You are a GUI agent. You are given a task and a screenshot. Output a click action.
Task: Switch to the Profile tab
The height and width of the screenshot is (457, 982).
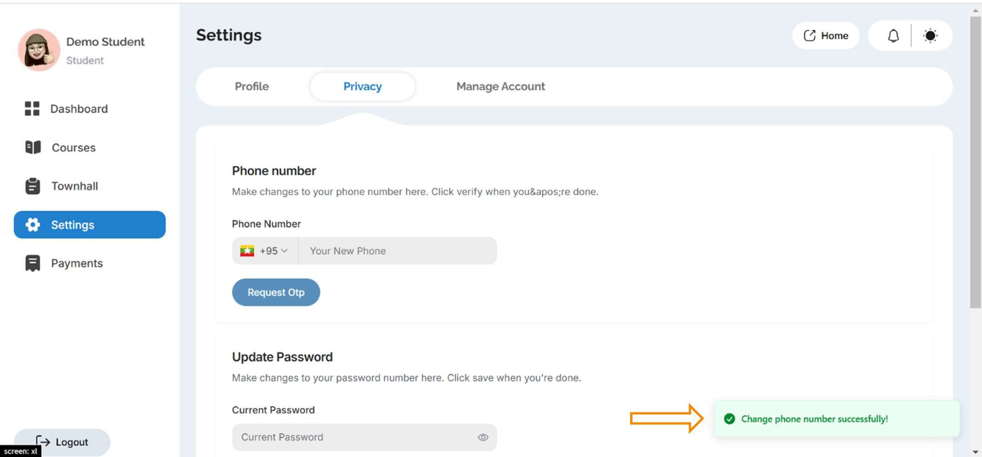coord(252,86)
